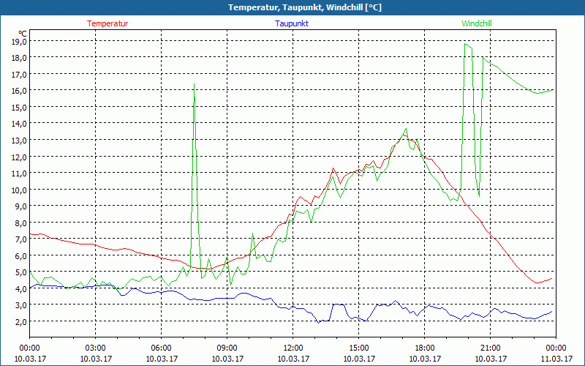The width and height of the screenshot is (585, 366).
Task: Click the 5,0 y-axis value
Action: pyautogui.click(x=21, y=272)
